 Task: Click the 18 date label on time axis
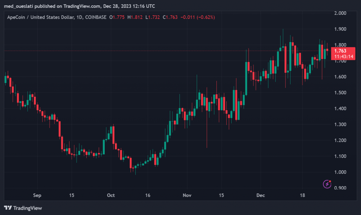302,195
